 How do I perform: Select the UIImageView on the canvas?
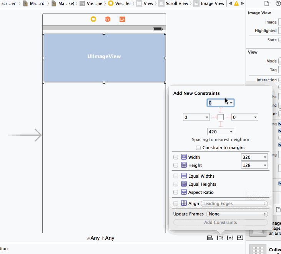(x=104, y=58)
